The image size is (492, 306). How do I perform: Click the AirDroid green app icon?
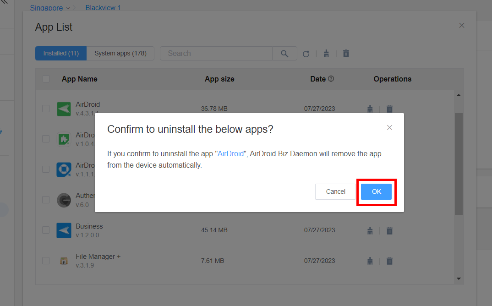click(x=64, y=109)
